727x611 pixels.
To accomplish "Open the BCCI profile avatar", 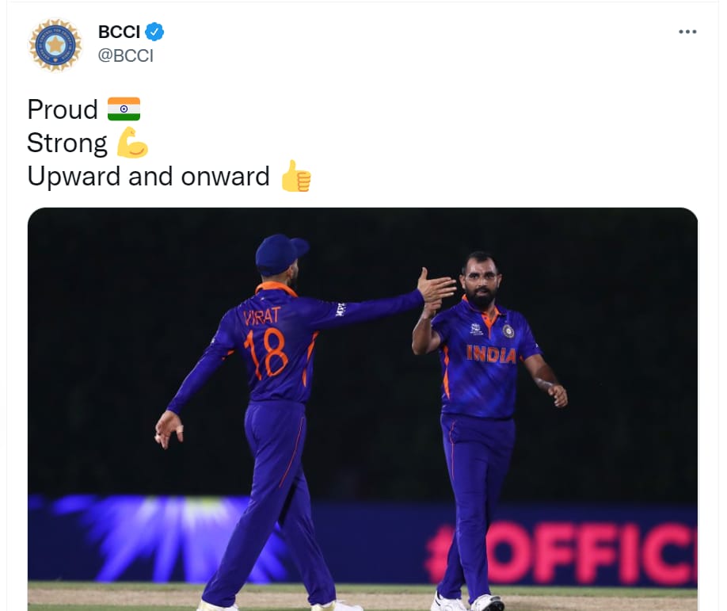I will click(x=55, y=45).
